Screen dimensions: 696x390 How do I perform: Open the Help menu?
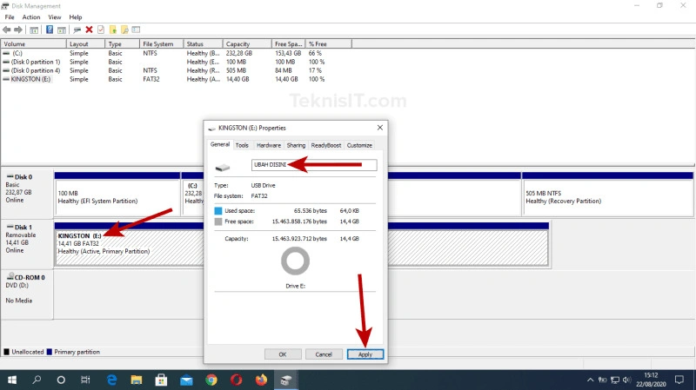pos(76,17)
